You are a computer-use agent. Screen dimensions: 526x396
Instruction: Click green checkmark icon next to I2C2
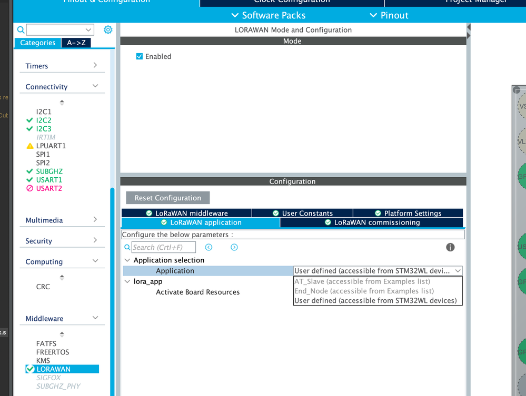pos(29,120)
